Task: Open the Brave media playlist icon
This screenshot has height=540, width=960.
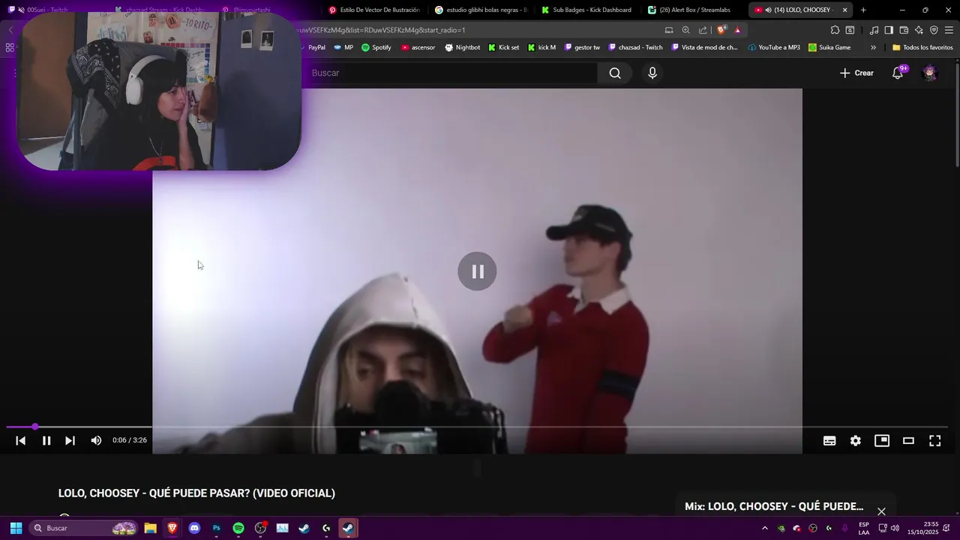Action: tap(874, 30)
